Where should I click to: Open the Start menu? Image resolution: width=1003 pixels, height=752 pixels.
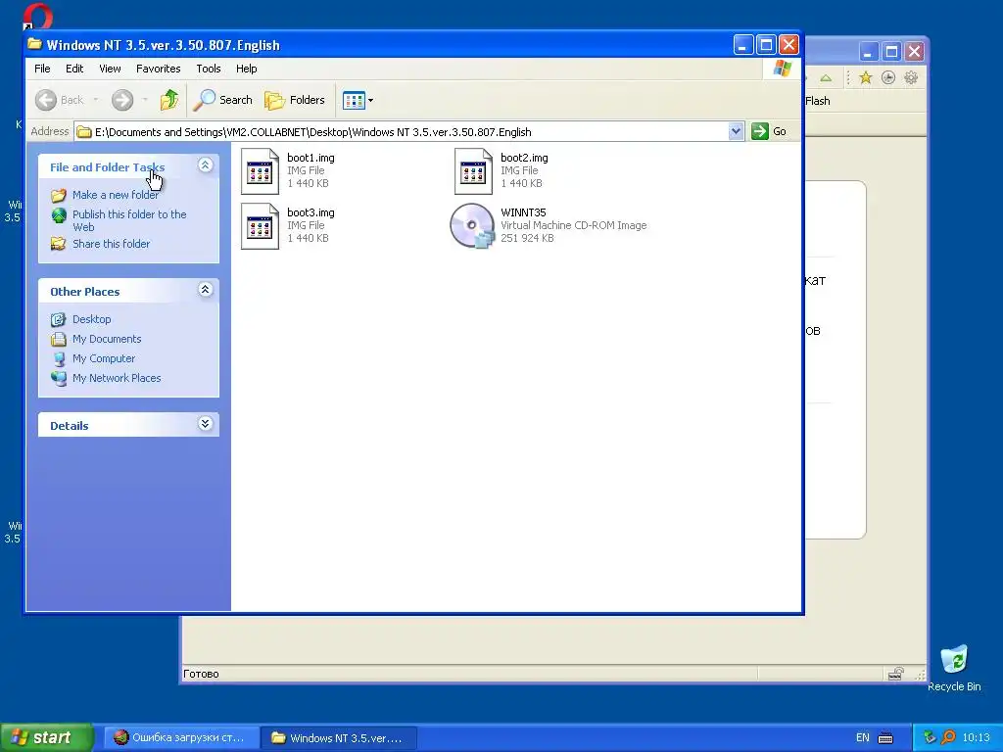pyautogui.click(x=47, y=737)
